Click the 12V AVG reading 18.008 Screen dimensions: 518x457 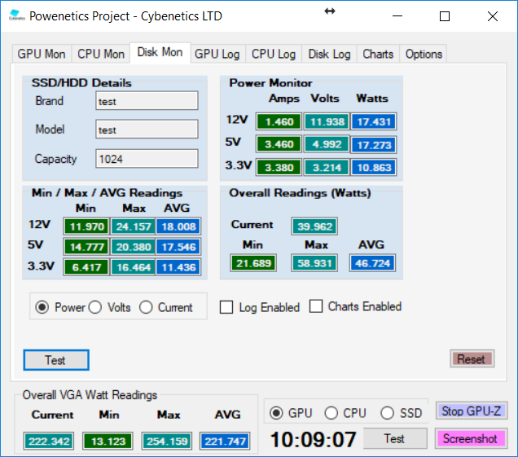tap(178, 226)
